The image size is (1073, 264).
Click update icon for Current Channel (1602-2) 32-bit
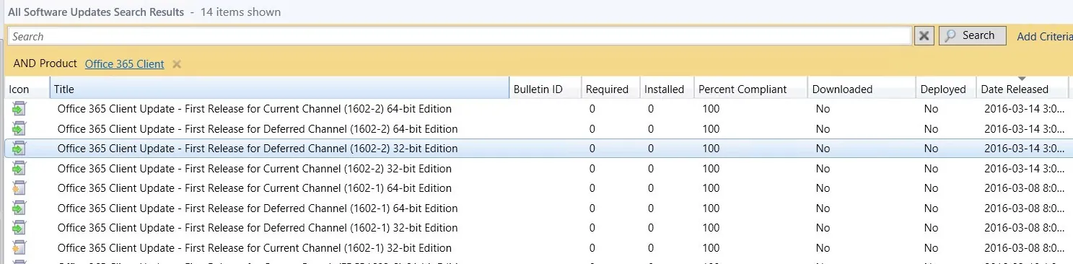click(19, 169)
